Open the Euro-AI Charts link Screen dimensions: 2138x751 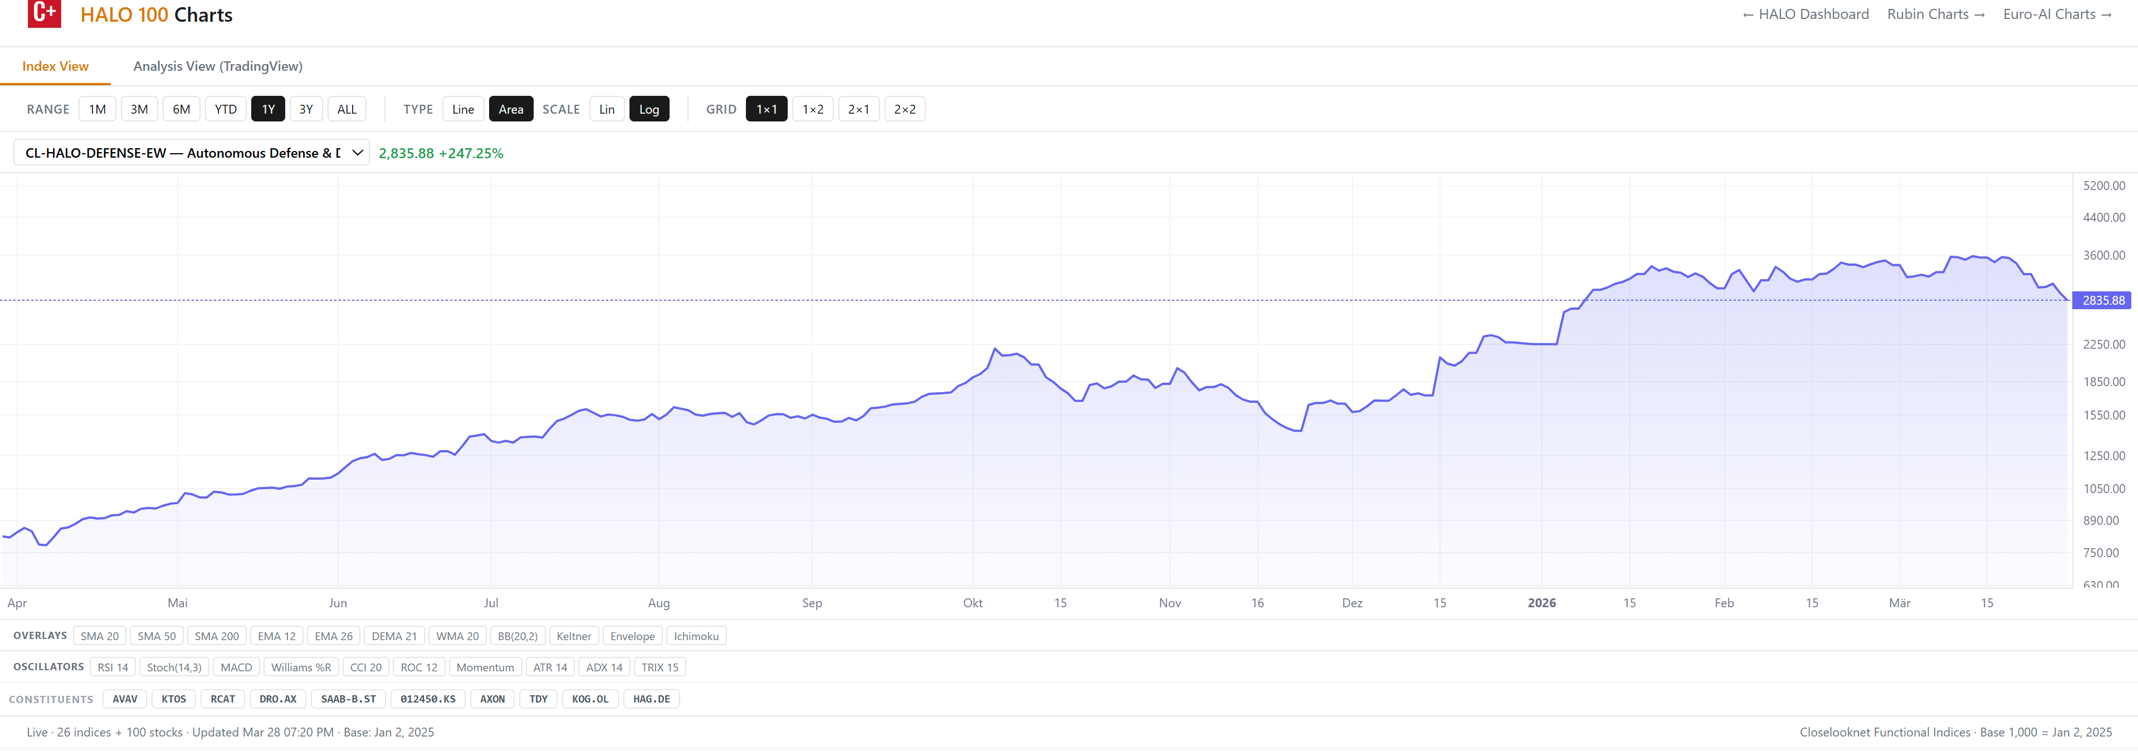(x=2056, y=14)
